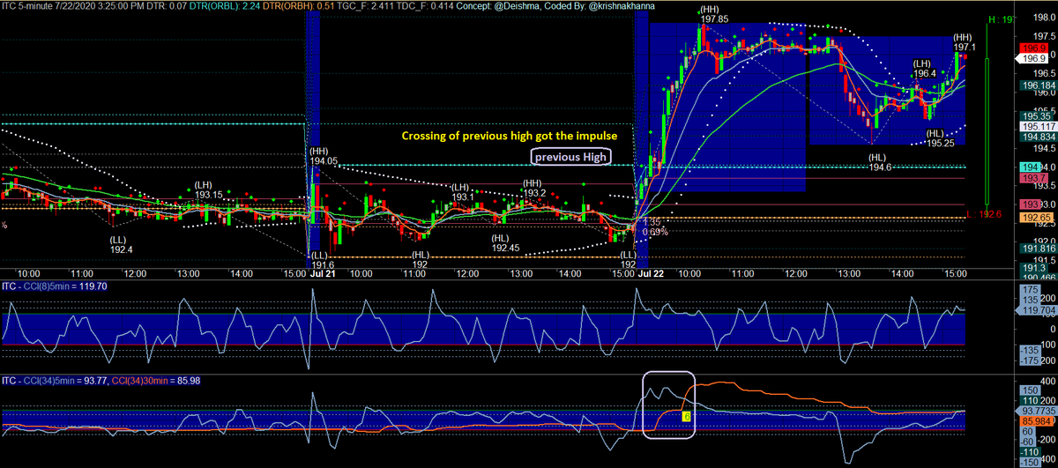The width and height of the screenshot is (1058, 468).
Task: Select the (HH) 193.2 swing label
Action: [x=533, y=187]
